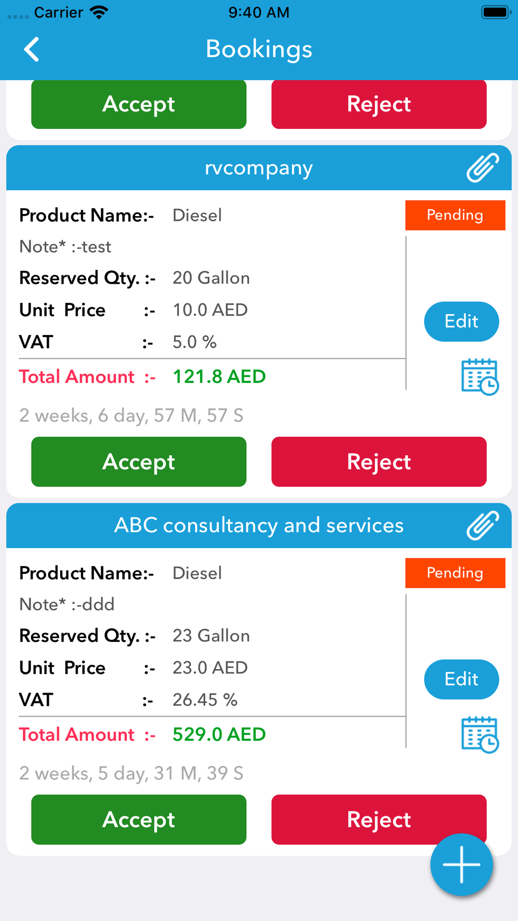
Task: Tap the Pending status badge for rvcompany
Action: click(x=455, y=215)
